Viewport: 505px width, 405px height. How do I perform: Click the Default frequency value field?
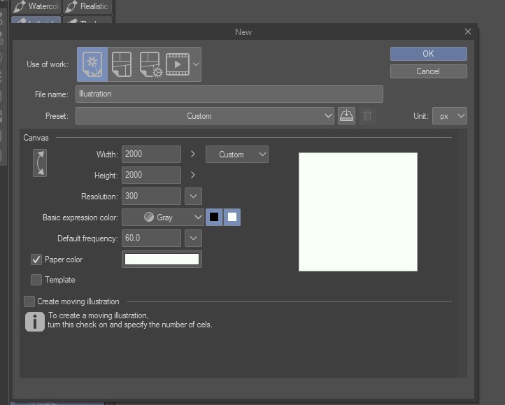(x=151, y=238)
